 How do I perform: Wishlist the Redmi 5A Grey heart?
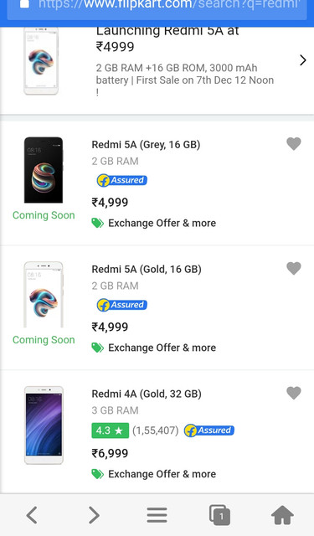(x=294, y=143)
